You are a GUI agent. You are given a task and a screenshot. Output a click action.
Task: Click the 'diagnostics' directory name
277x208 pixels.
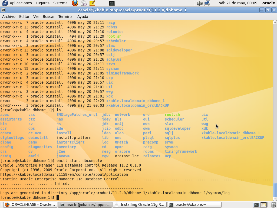pyautogui.click(x=40, y=147)
